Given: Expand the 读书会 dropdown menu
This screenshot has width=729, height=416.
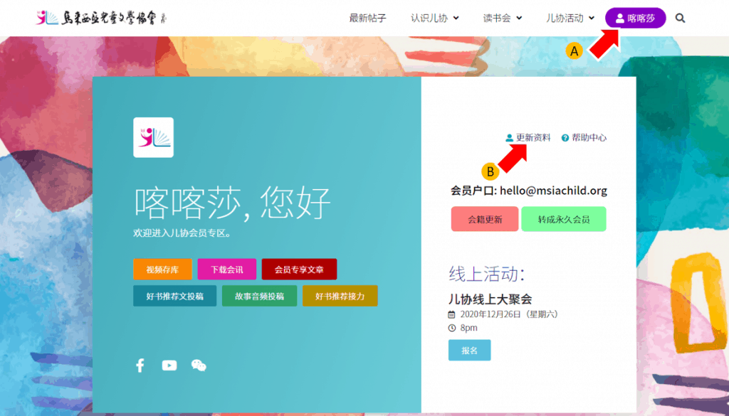Looking at the screenshot, I should coord(503,18).
